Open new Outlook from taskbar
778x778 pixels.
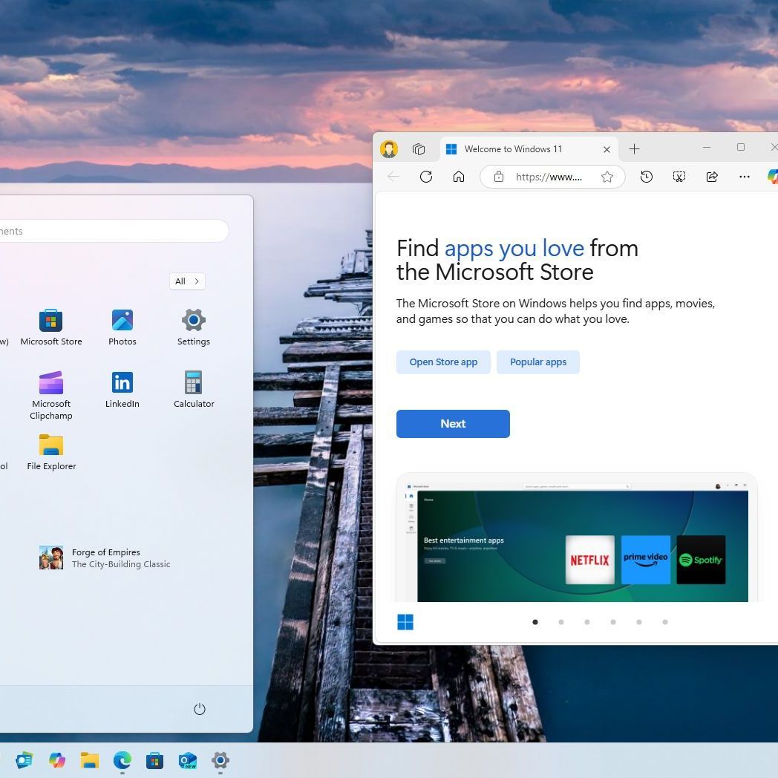click(188, 760)
